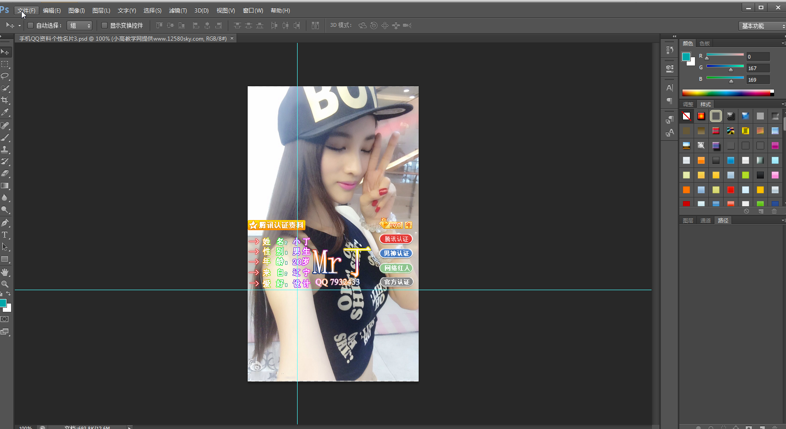Activate the Pen tool
The width and height of the screenshot is (786, 429).
[x=5, y=223]
